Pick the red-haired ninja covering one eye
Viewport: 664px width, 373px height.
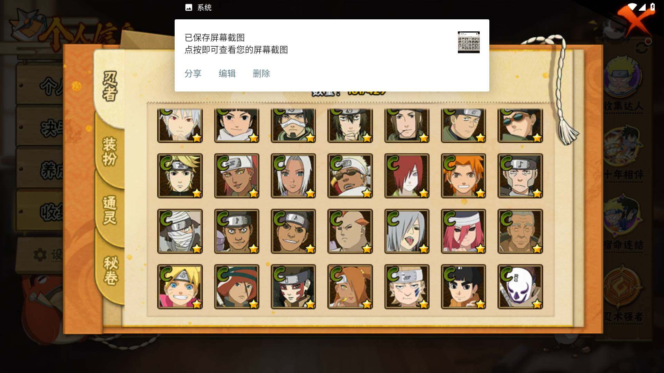click(407, 176)
